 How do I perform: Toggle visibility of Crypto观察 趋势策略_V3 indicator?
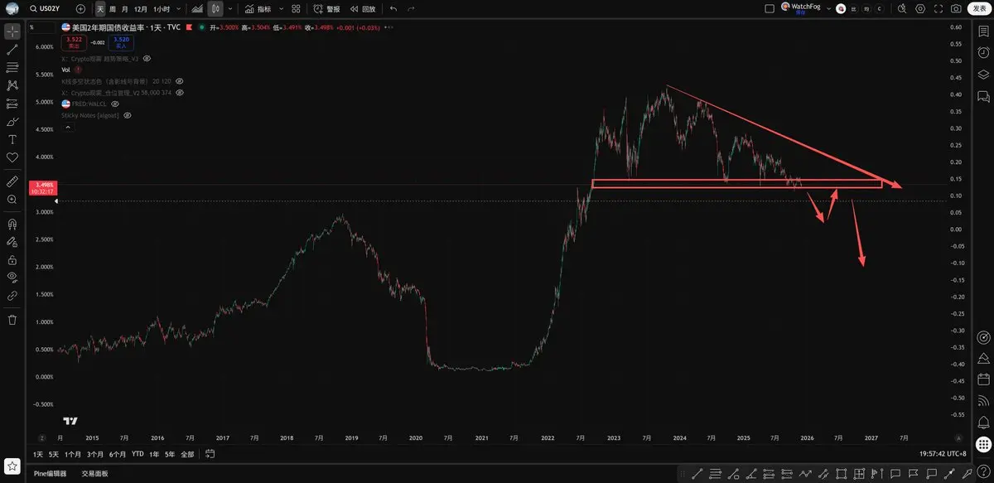point(147,59)
